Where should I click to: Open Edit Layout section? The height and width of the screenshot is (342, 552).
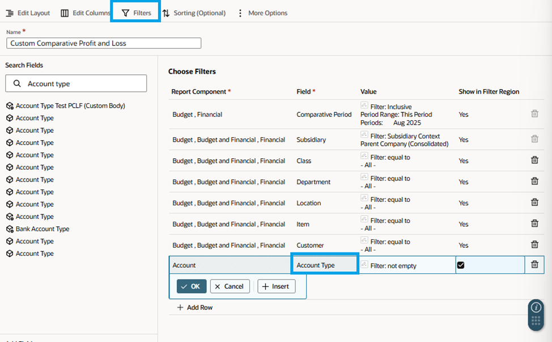pyautogui.click(x=28, y=13)
